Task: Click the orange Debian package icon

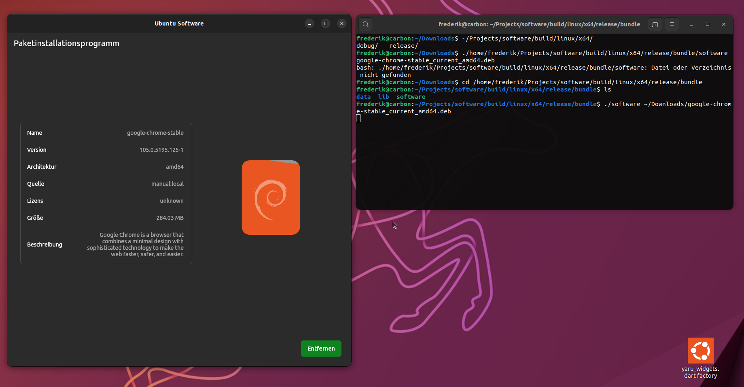Action: coord(271,198)
